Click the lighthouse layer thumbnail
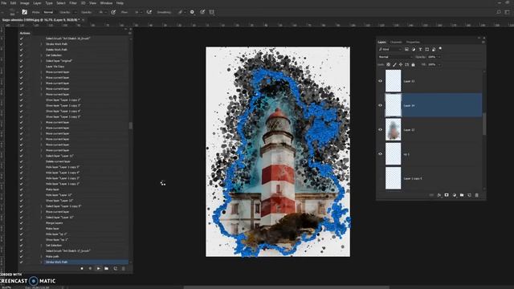The image size is (514, 289). (393, 130)
